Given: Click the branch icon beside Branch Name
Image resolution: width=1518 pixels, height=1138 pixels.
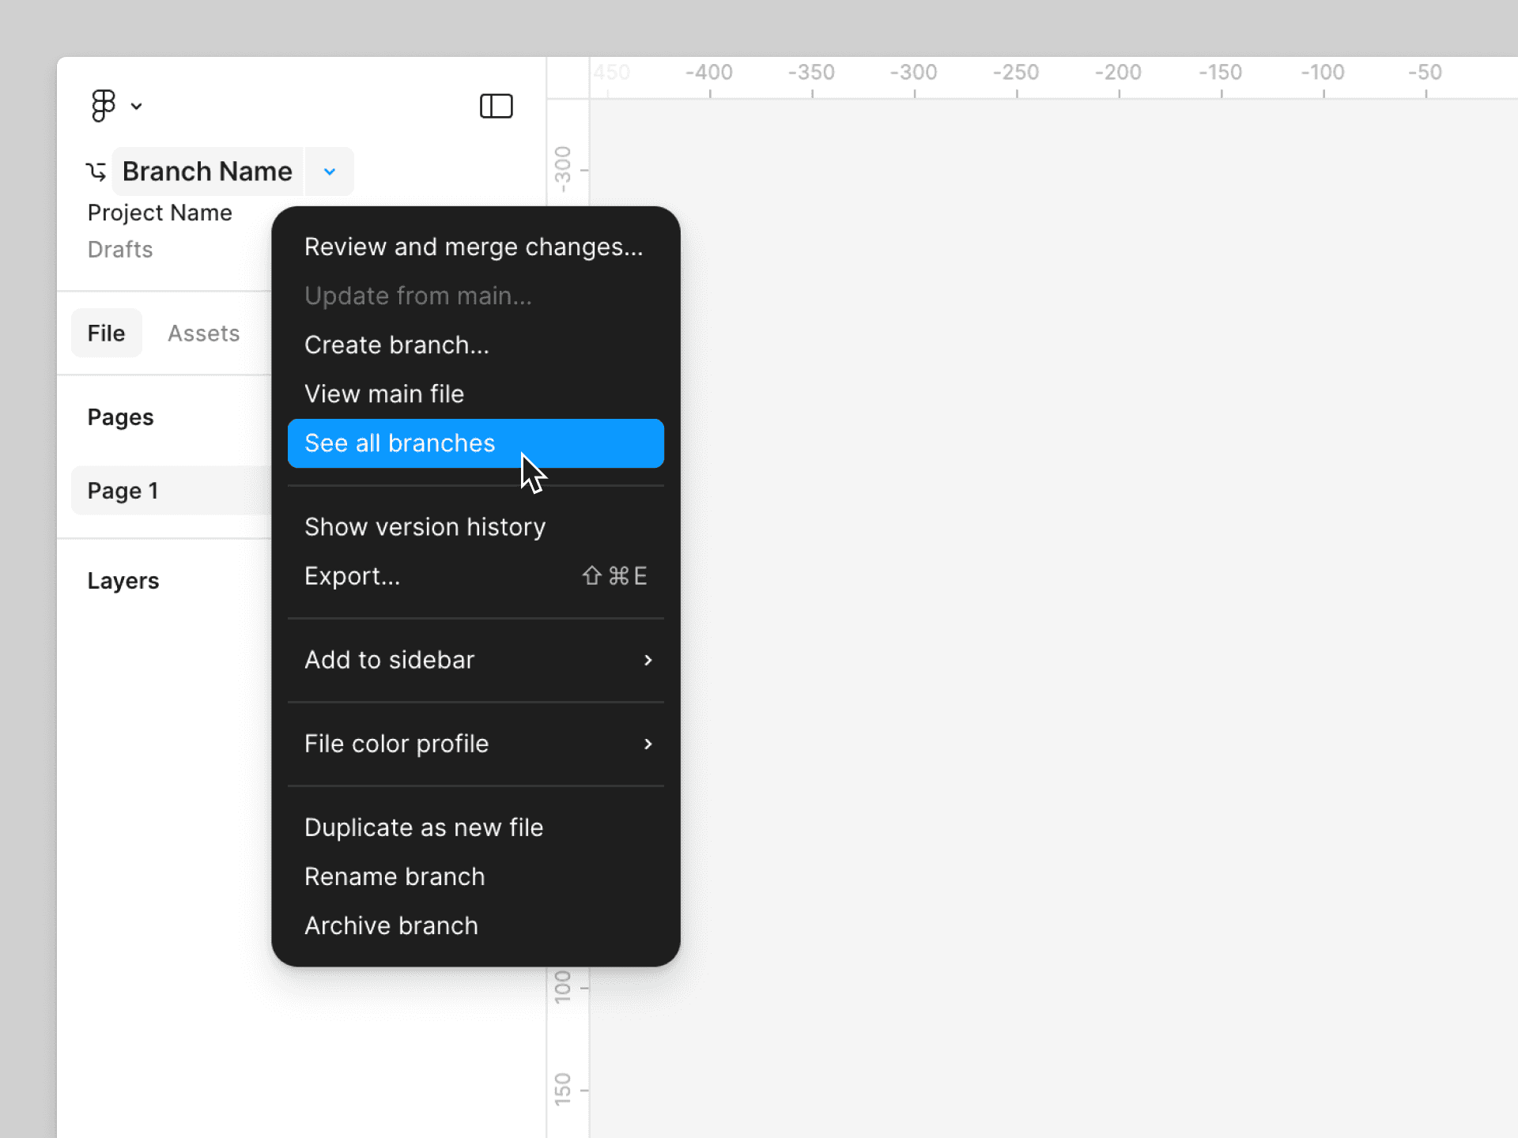Looking at the screenshot, I should point(96,171).
